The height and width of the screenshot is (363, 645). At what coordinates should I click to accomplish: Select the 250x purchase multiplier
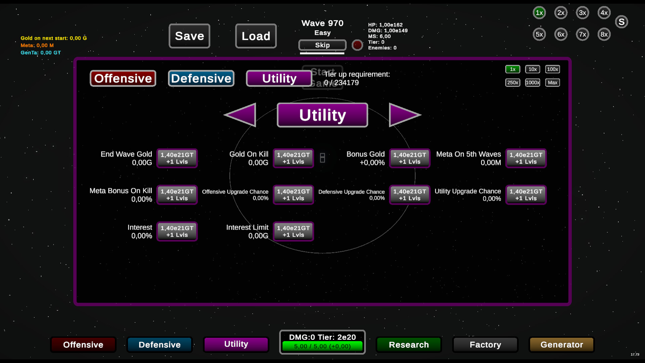[513, 83]
